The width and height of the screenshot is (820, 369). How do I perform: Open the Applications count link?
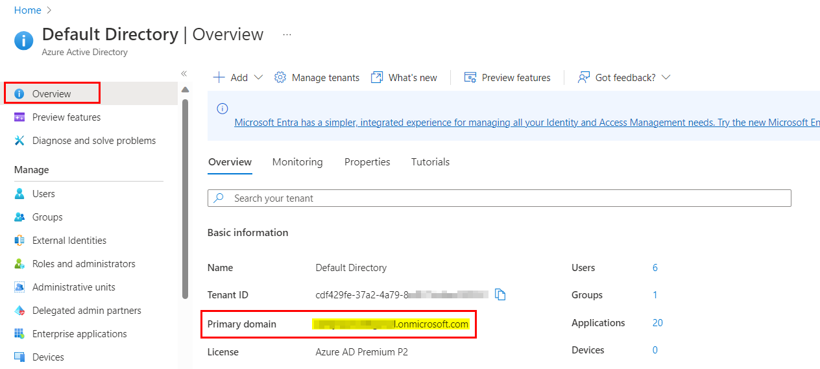(x=657, y=323)
